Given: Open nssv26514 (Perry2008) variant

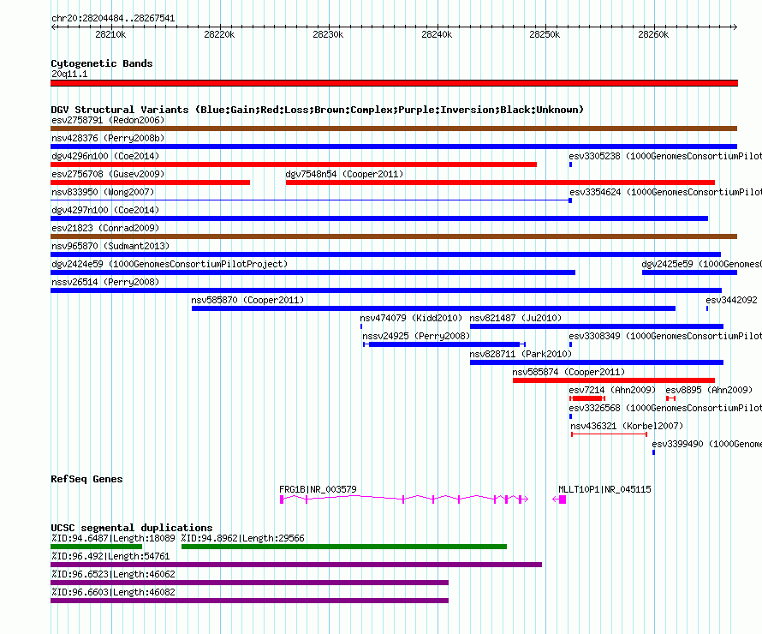Looking at the screenshot, I should [x=386, y=290].
